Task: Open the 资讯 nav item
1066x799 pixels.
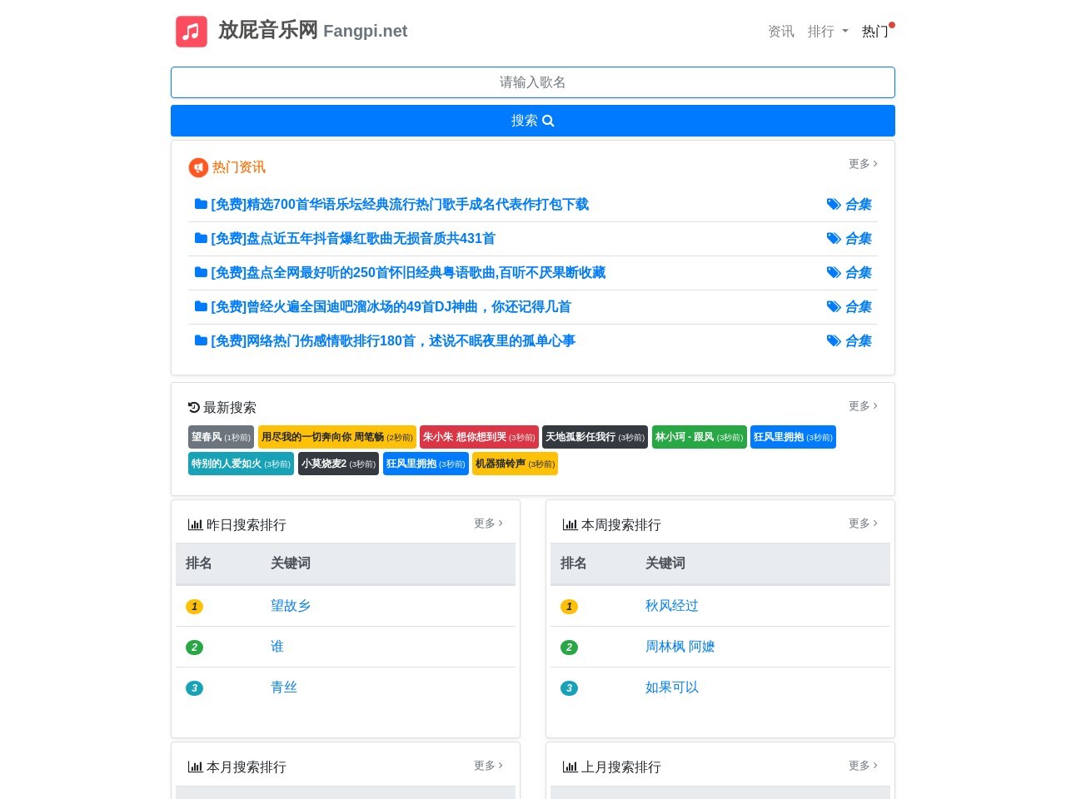Action: pyautogui.click(x=780, y=32)
